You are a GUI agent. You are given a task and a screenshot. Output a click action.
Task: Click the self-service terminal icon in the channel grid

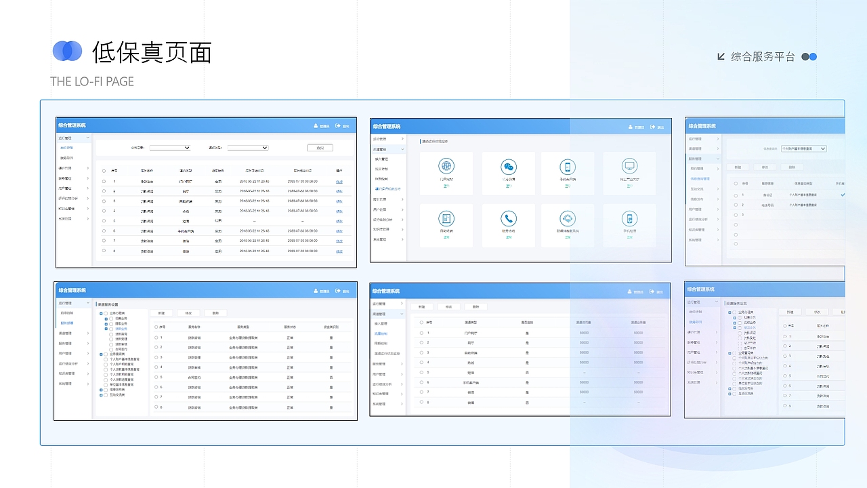click(446, 218)
